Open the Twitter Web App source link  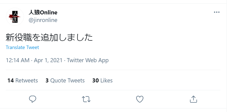coord(88,60)
